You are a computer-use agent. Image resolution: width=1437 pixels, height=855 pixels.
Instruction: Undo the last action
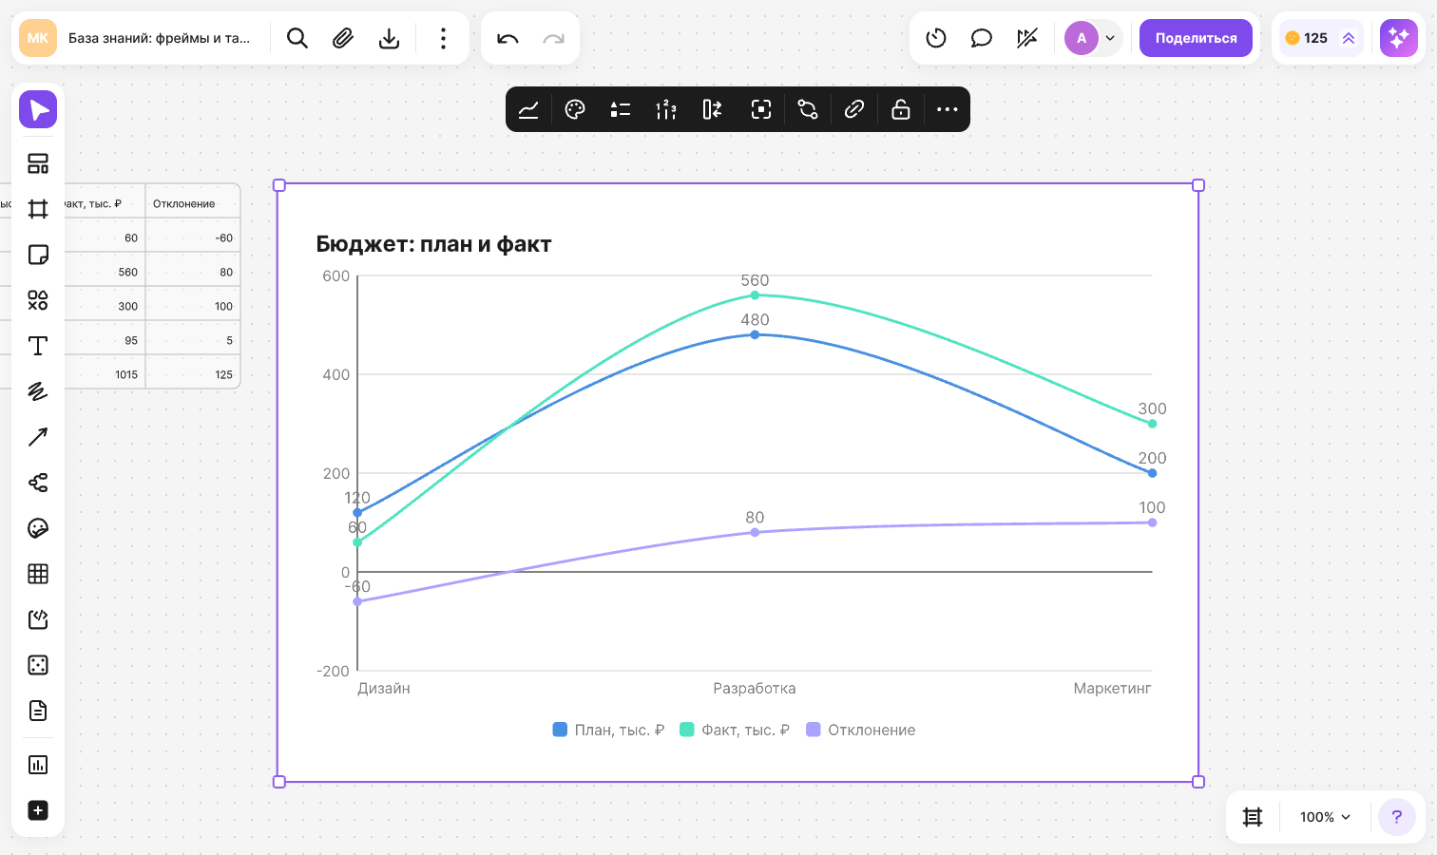[x=508, y=38]
